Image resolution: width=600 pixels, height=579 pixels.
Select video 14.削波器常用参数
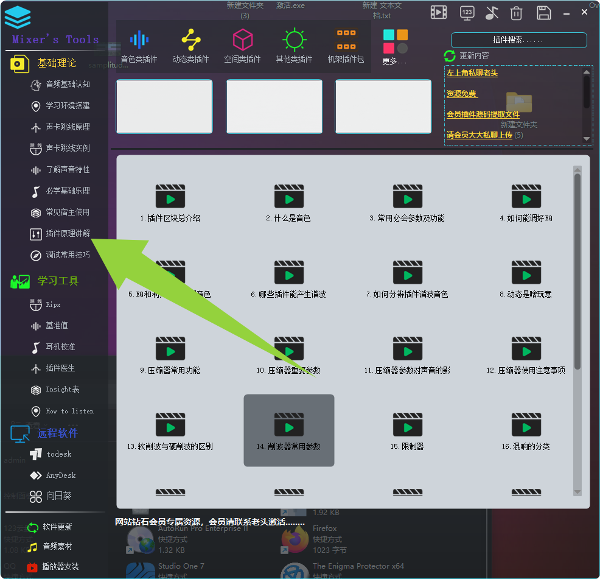[x=289, y=430]
